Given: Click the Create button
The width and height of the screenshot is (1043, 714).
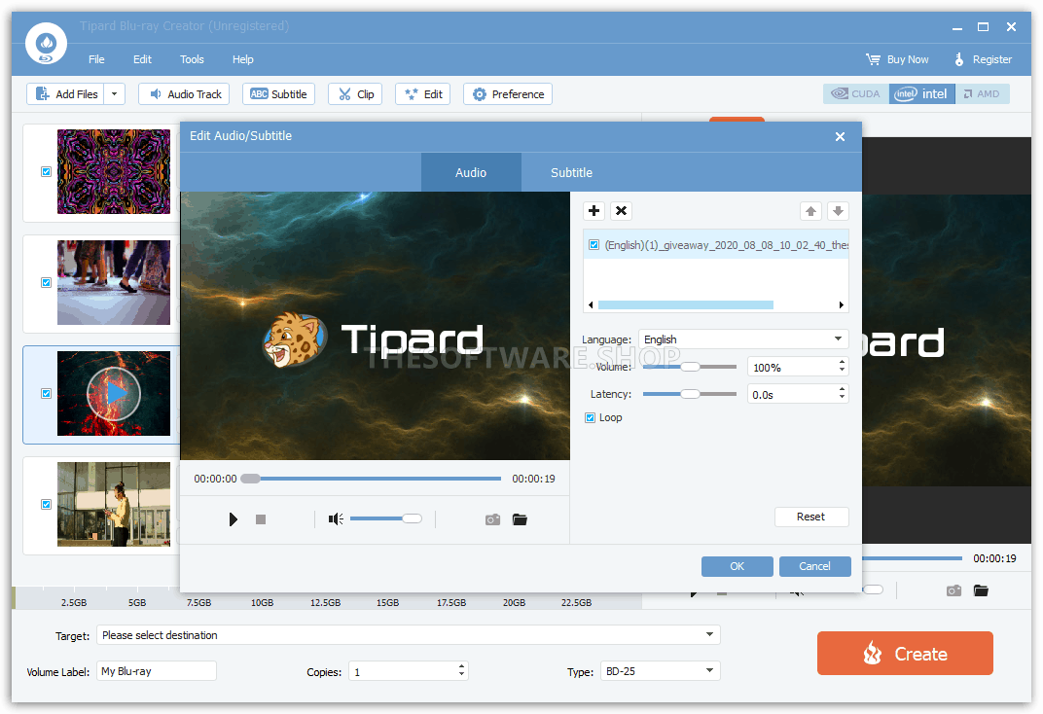Looking at the screenshot, I should (905, 654).
